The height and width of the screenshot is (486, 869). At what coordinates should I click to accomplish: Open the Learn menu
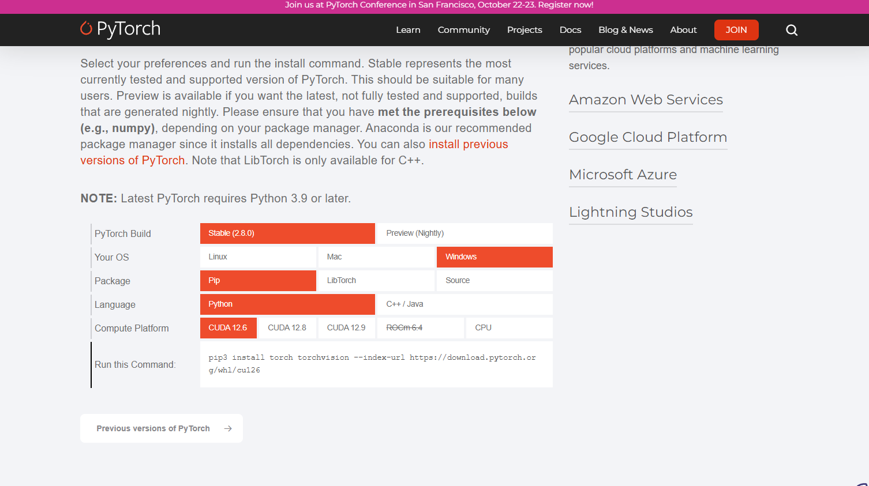408,30
